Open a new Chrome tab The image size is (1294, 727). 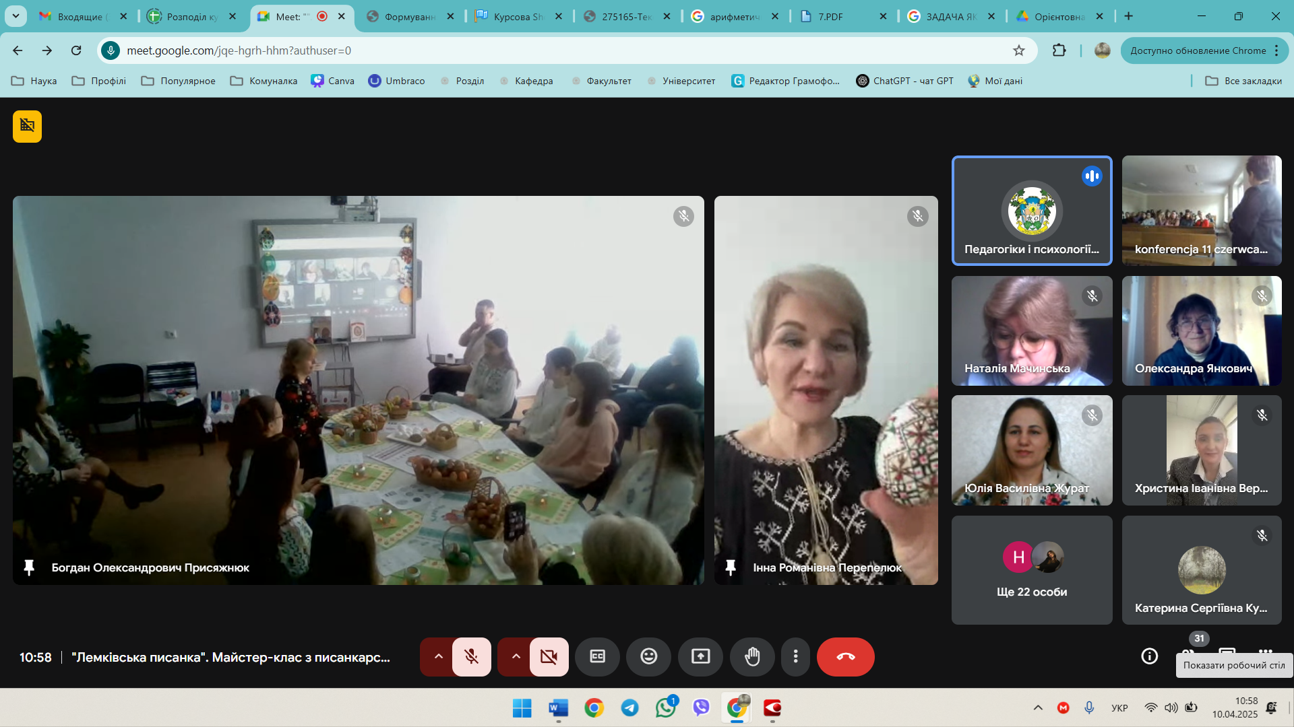click(1129, 16)
